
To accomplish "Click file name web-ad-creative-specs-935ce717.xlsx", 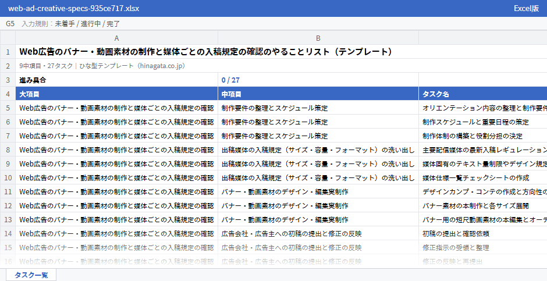I will 73,8.
